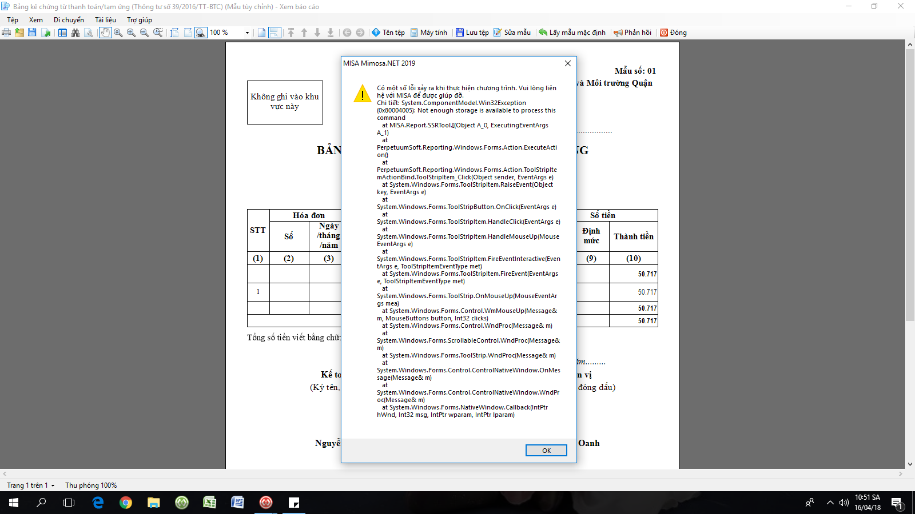Open the Tài liệu menu
The height and width of the screenshot is (514, 915).
(105, 20)
